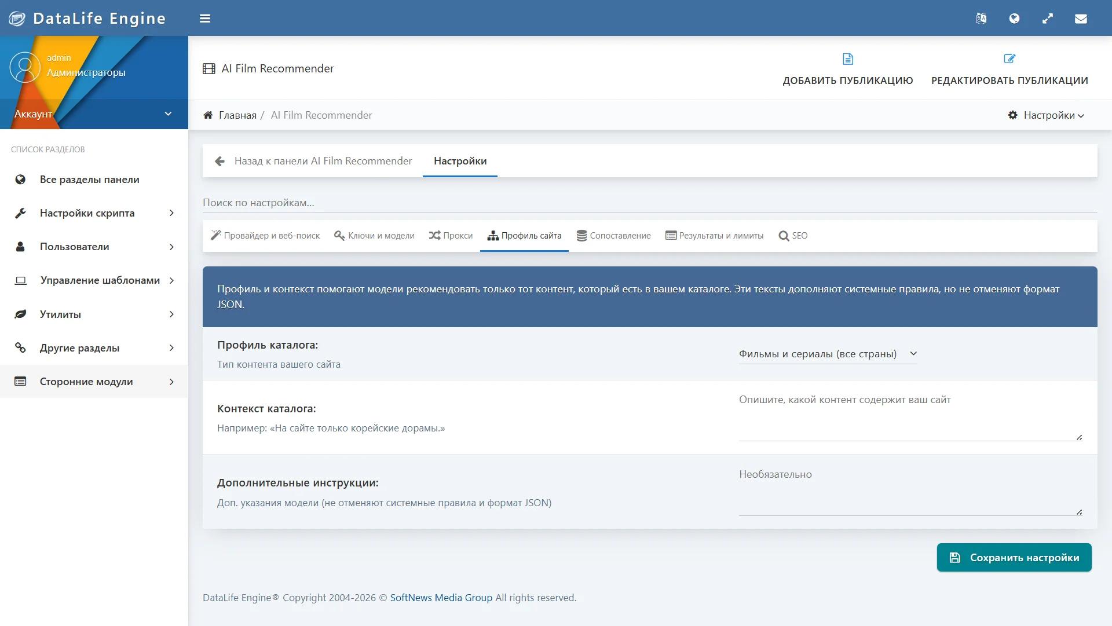Click РЕДАКТИРОВАТЬ ПУБЛИКАЦИИ button
Image resolution: width=1112 pixels, height=626 pixels.
1009,69
